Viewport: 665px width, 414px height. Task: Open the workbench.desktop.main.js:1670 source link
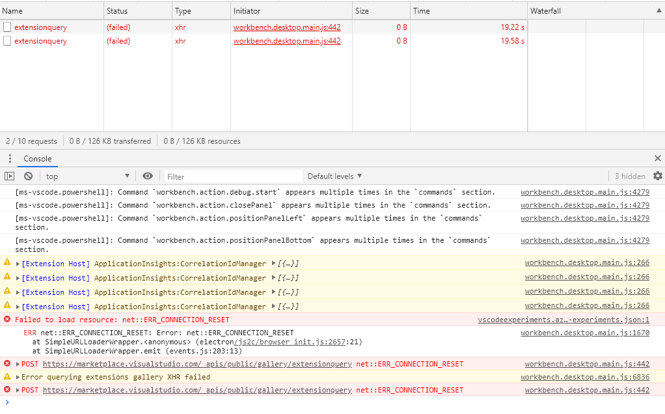tap(585, 333)
